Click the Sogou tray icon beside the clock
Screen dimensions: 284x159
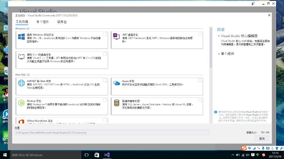263,155
